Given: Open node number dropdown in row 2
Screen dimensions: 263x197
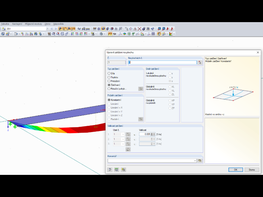Looking at the screenshot, I should point(123,139).
